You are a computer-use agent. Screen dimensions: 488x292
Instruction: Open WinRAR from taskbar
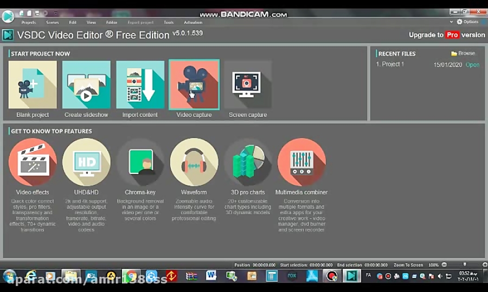(191, 276)
